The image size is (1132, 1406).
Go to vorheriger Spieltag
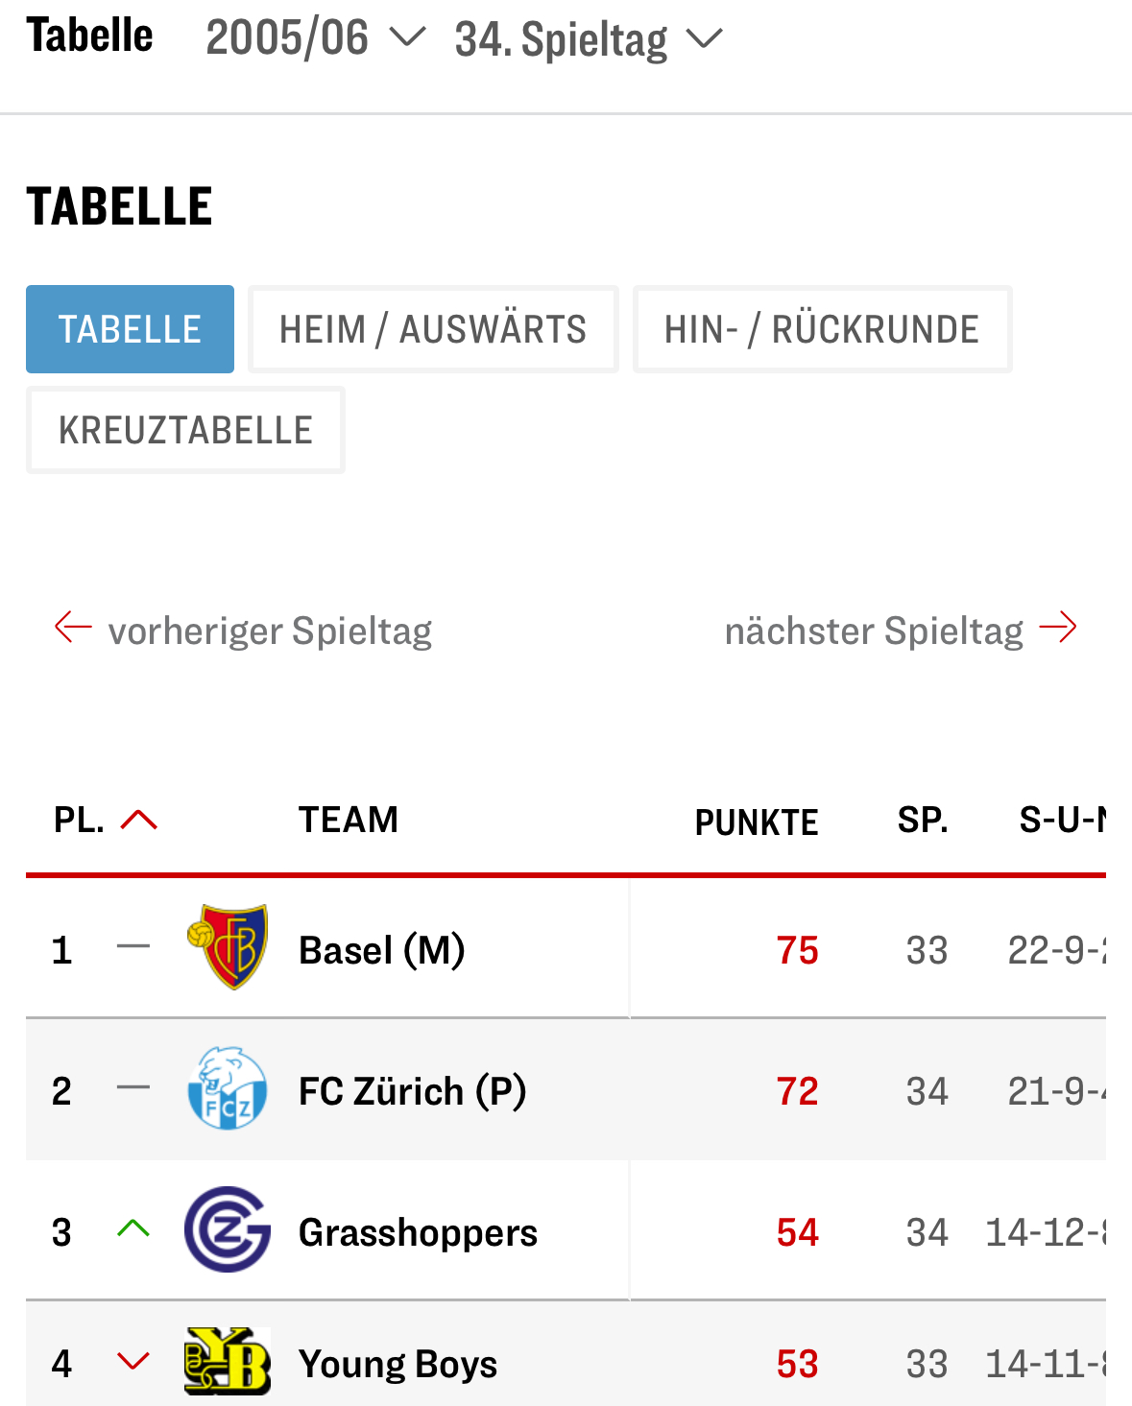pos(270,631)
